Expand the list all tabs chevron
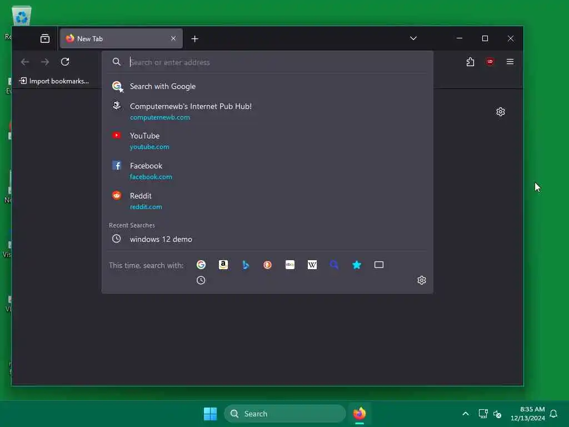Screen dimensions: 569x427 [x=413, y=38]
